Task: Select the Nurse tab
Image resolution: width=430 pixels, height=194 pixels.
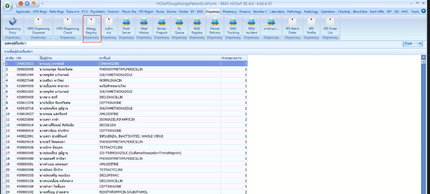Action: 160,12
